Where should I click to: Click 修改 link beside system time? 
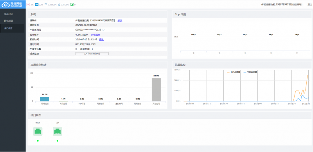pos(101,40)
